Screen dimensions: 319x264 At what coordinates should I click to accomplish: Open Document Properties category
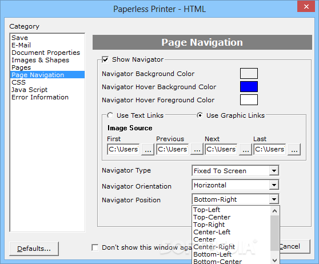[47, 53]
